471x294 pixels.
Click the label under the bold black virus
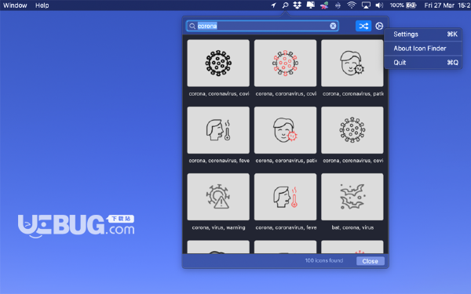tap(219, 93)
